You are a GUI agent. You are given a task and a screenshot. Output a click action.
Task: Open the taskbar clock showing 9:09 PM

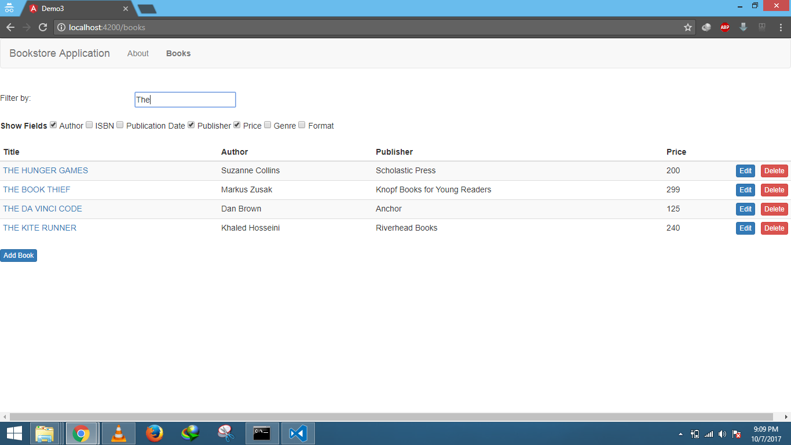tap(766, 434)
